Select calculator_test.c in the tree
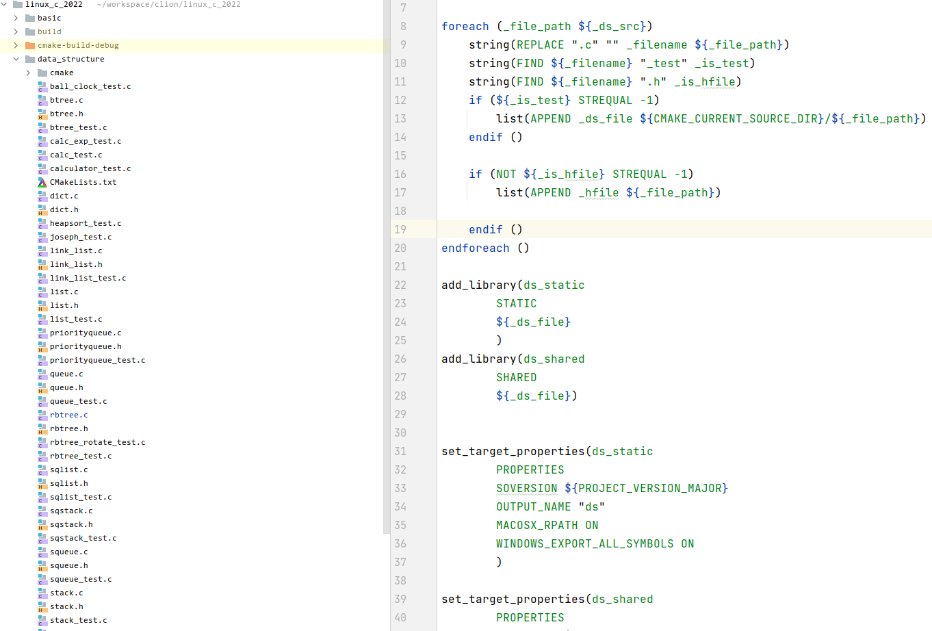This screenshot has width=932, height=631. coord(90,168)
